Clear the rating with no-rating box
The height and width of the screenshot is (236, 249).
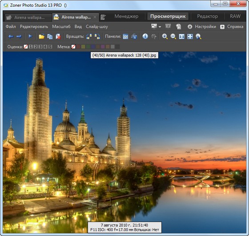[26, 47]
